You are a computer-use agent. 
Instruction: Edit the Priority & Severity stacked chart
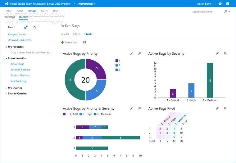coord(132,108)
